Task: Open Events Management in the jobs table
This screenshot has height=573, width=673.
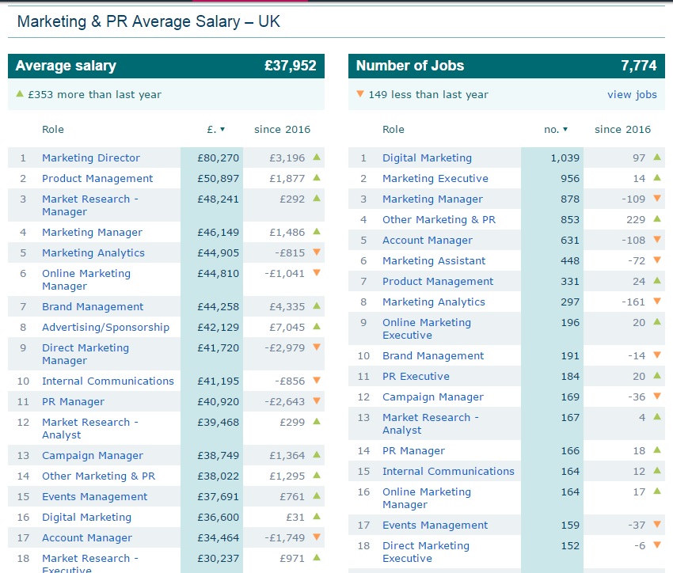Action: tap(435, 525)
